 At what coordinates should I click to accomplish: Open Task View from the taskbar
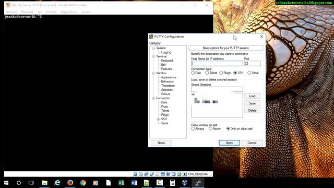click(31, 183)
